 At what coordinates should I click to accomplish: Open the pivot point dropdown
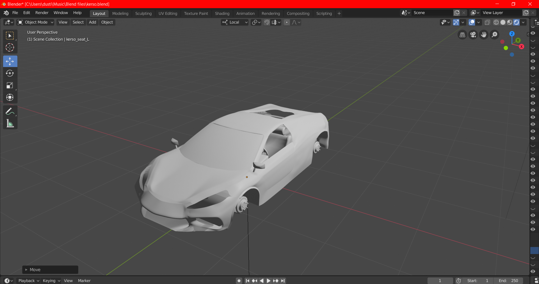click(256, 22)
